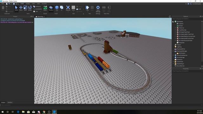
Task: Open File Explorer from taskbar
Action: click(x=23, y=112)
